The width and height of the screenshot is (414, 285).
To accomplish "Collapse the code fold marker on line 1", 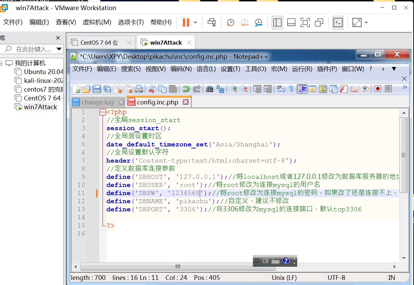I will pyautogui.click(x=103, y=112).
